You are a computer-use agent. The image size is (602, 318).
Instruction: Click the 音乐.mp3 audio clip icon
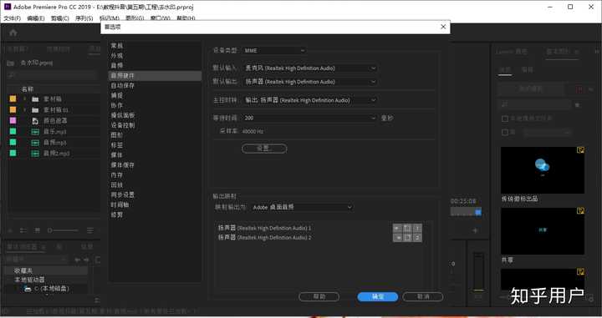35,131
